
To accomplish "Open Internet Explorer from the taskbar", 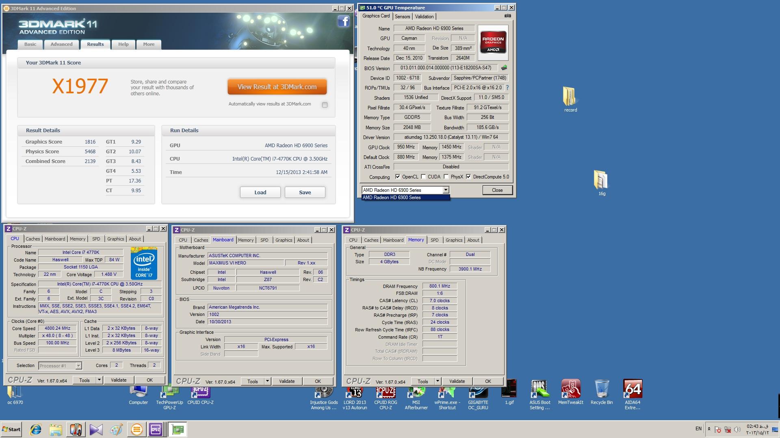I will point(36,429).
